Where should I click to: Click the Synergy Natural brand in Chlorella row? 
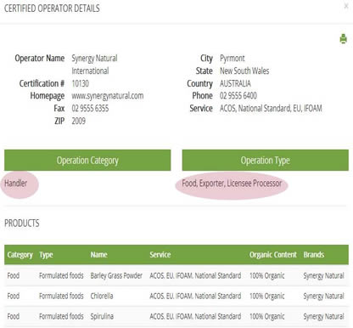point(323,296)
